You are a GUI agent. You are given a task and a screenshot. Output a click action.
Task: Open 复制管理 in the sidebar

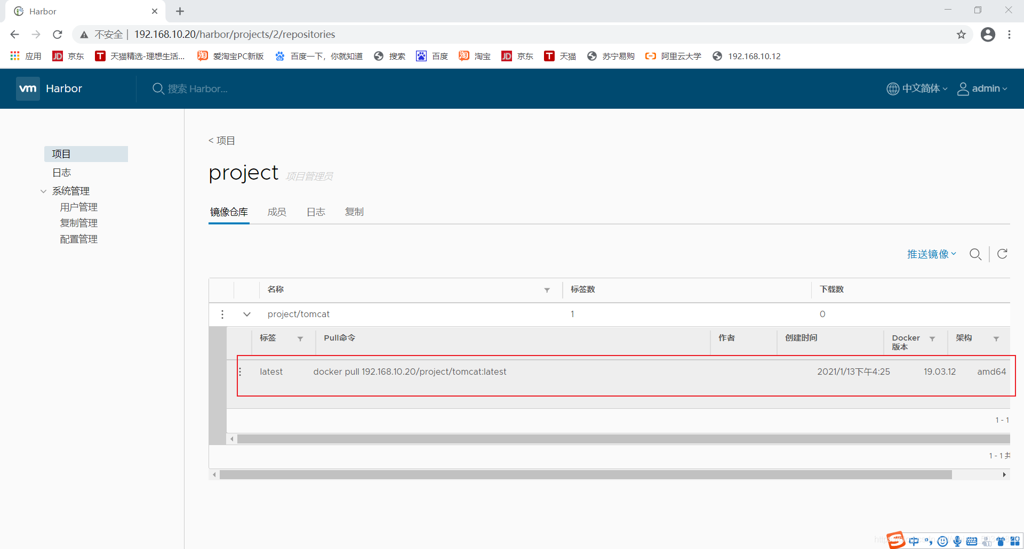pos(78,223)
